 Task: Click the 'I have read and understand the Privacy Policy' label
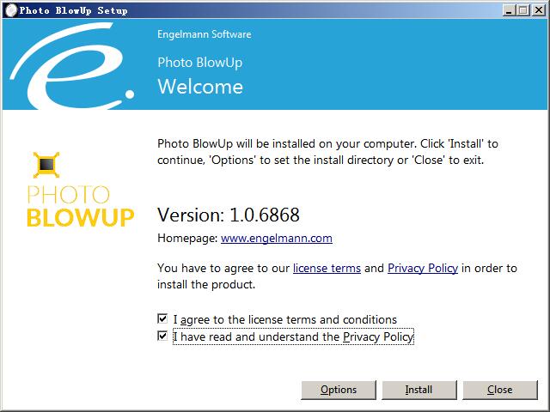pos(293,336)
